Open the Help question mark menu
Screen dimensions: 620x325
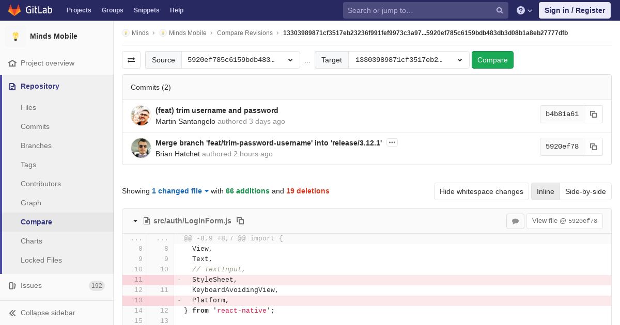pos(524,10)
